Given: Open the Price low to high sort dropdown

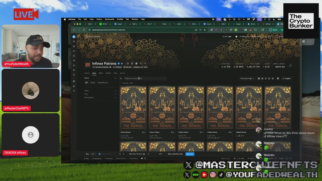Looking at the screenshot, I should tap(247, 78).
